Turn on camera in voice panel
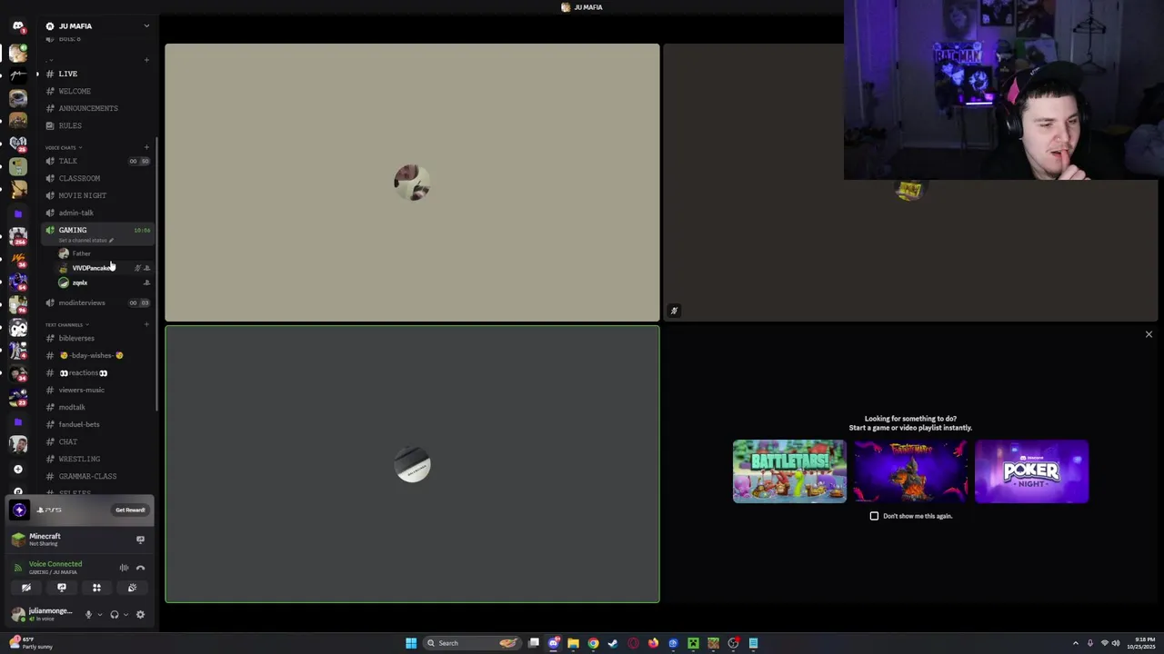 pos(26,588)
